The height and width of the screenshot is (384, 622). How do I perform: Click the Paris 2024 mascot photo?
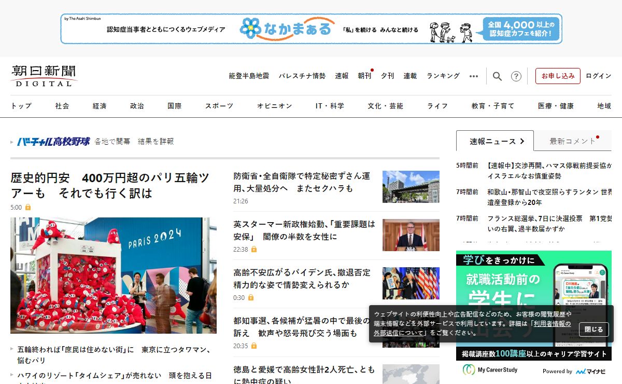pyautogui.click(x=114, y=275)
